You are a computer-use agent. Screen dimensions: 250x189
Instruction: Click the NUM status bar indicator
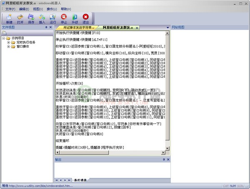pyautogui.click(x=233, y=186)
